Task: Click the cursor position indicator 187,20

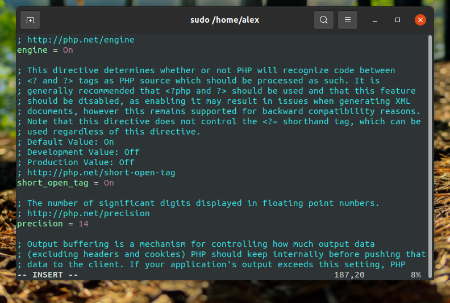Action: coord(349,275)
